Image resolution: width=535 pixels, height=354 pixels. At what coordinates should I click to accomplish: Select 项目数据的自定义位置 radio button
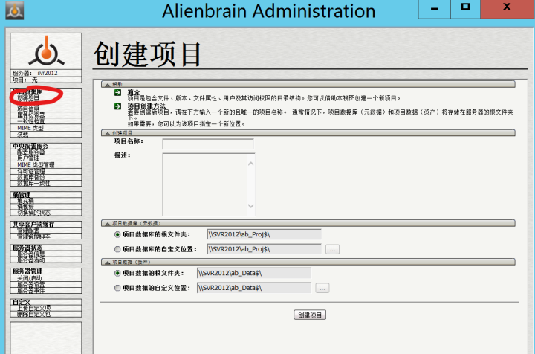pyautogui.click(x=117, y=288)
